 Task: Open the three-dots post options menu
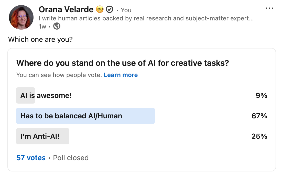click(x=269, y=8)
